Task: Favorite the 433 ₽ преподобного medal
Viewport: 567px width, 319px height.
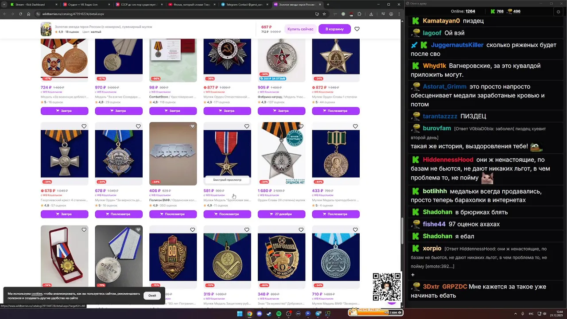Action: (355, 126)
